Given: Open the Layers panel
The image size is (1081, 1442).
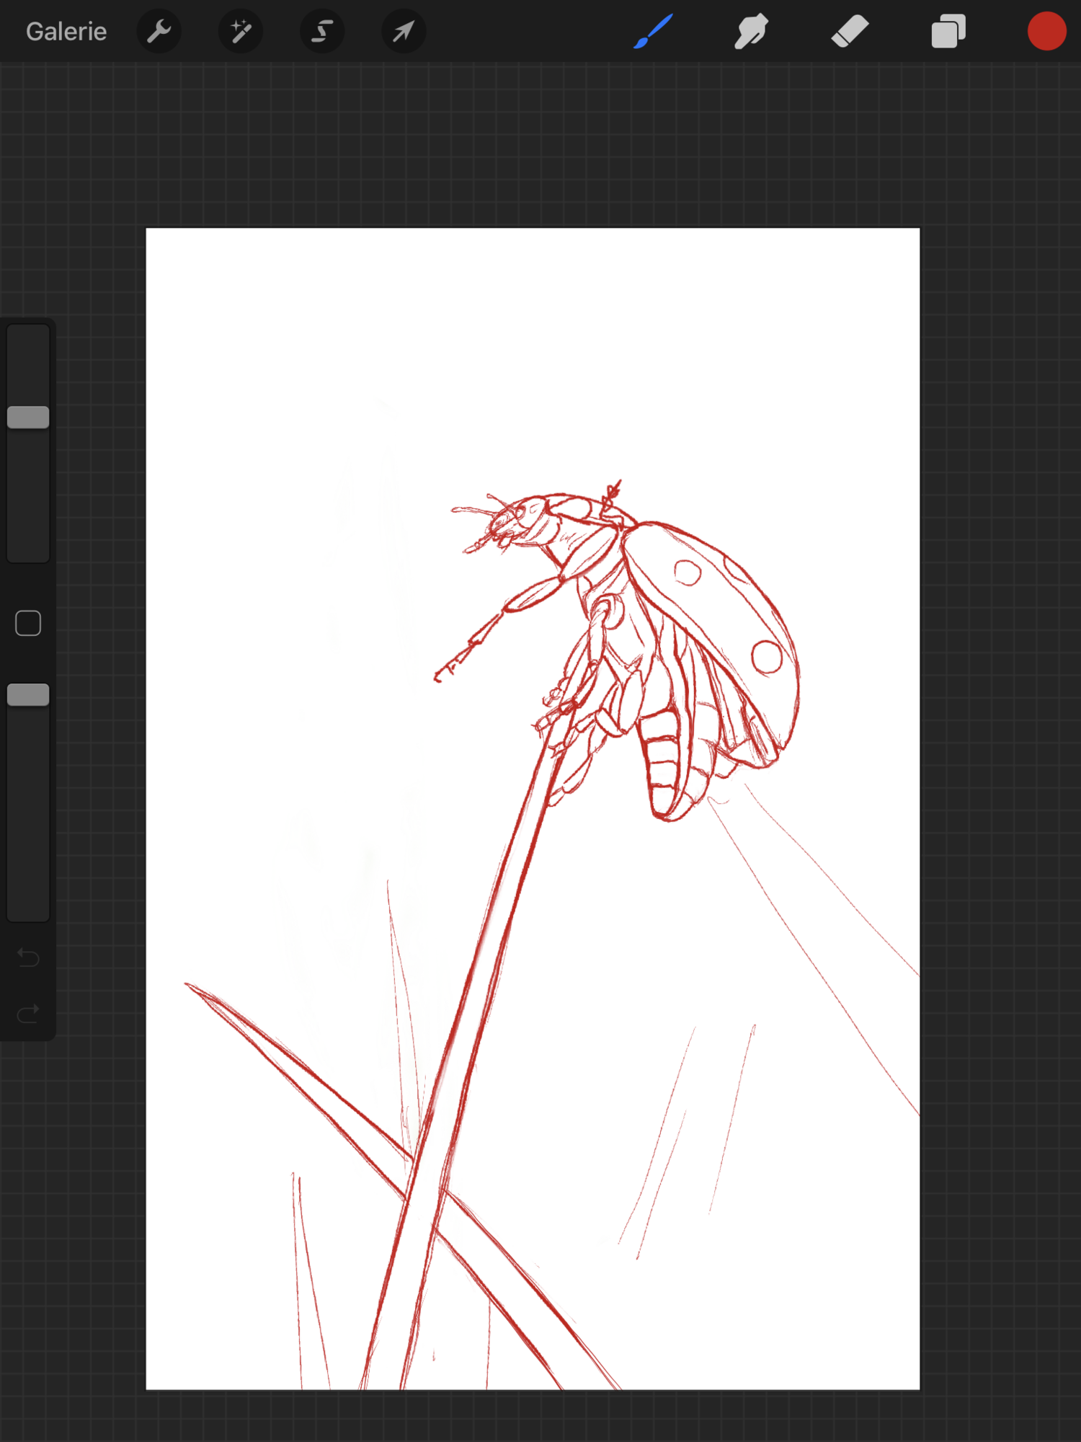Looking at the screenshot, I should 948,32.
